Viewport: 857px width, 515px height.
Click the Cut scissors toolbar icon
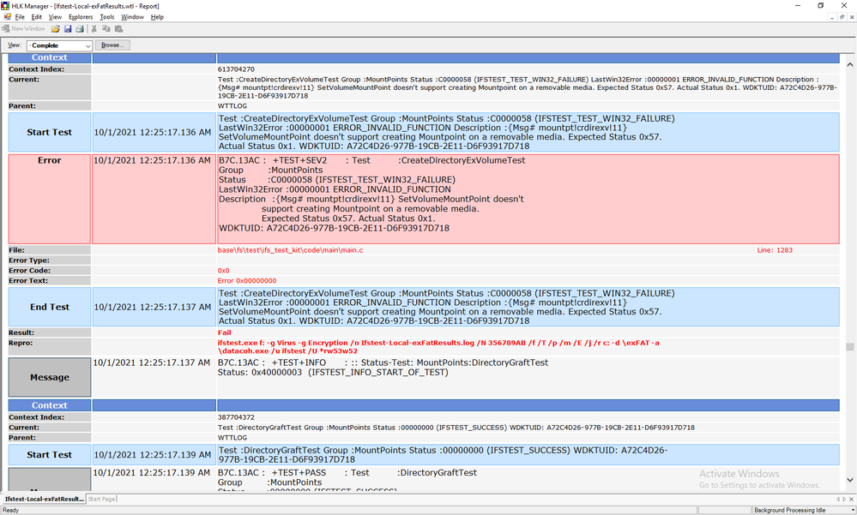(x=94, y=29)
